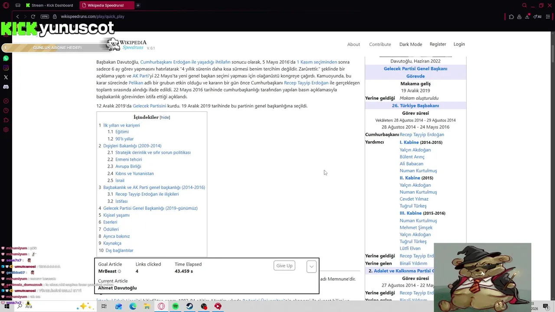
Task: Open '26. Türkiye Başbakanı' infobox link
Action: pos(415,106)
